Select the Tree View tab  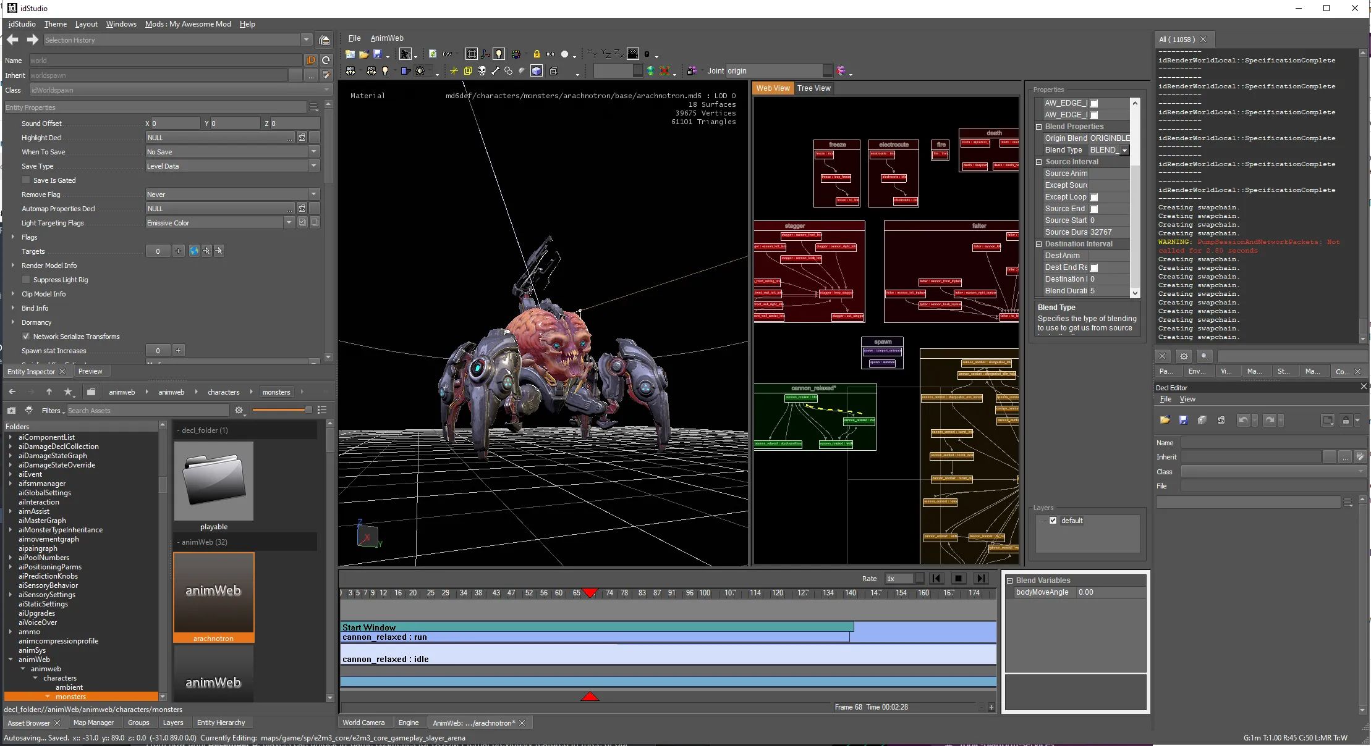click(x=812, y=87)
